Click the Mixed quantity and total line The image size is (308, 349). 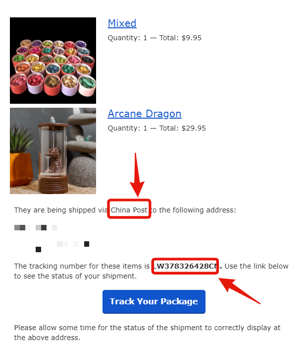tap(154, 38)
